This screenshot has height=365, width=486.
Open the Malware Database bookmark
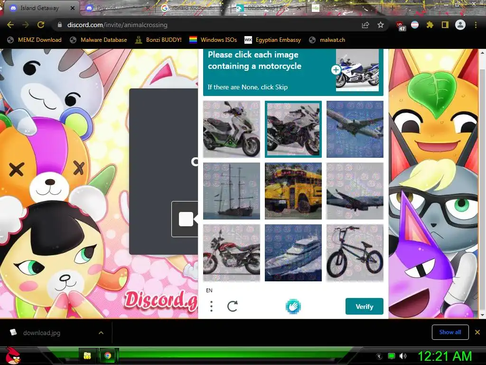coord(98,40)
